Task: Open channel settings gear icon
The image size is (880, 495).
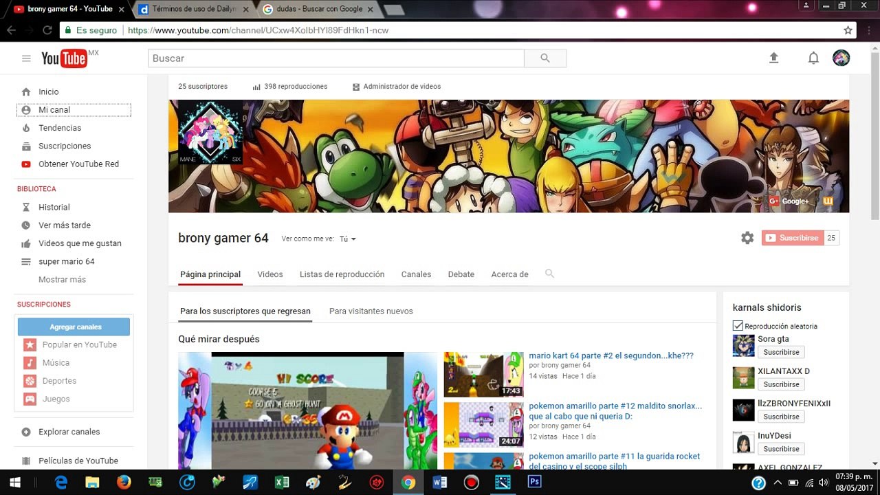Action: [x=747, y=238]
